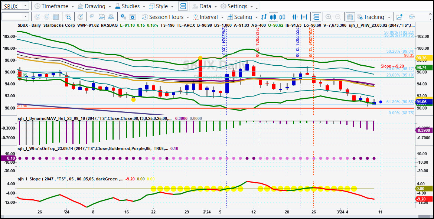Click the heartbeat bubble icon after Tracking
Screen dimensions: 434x219
point(412,17)
